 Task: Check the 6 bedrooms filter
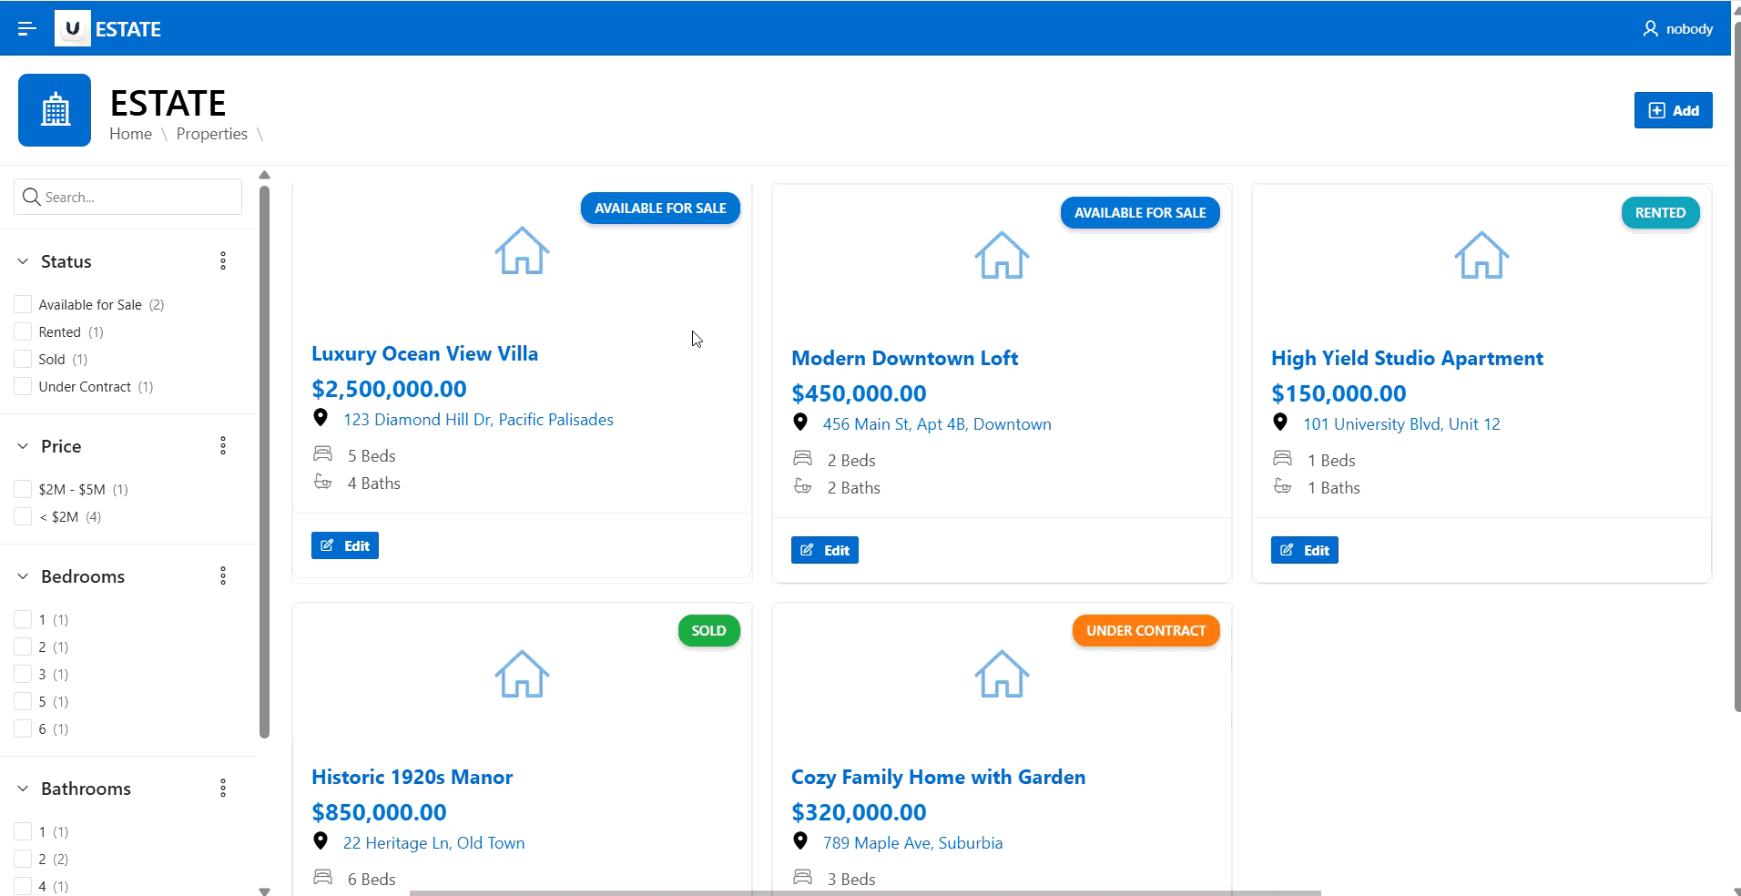[23, 728]
